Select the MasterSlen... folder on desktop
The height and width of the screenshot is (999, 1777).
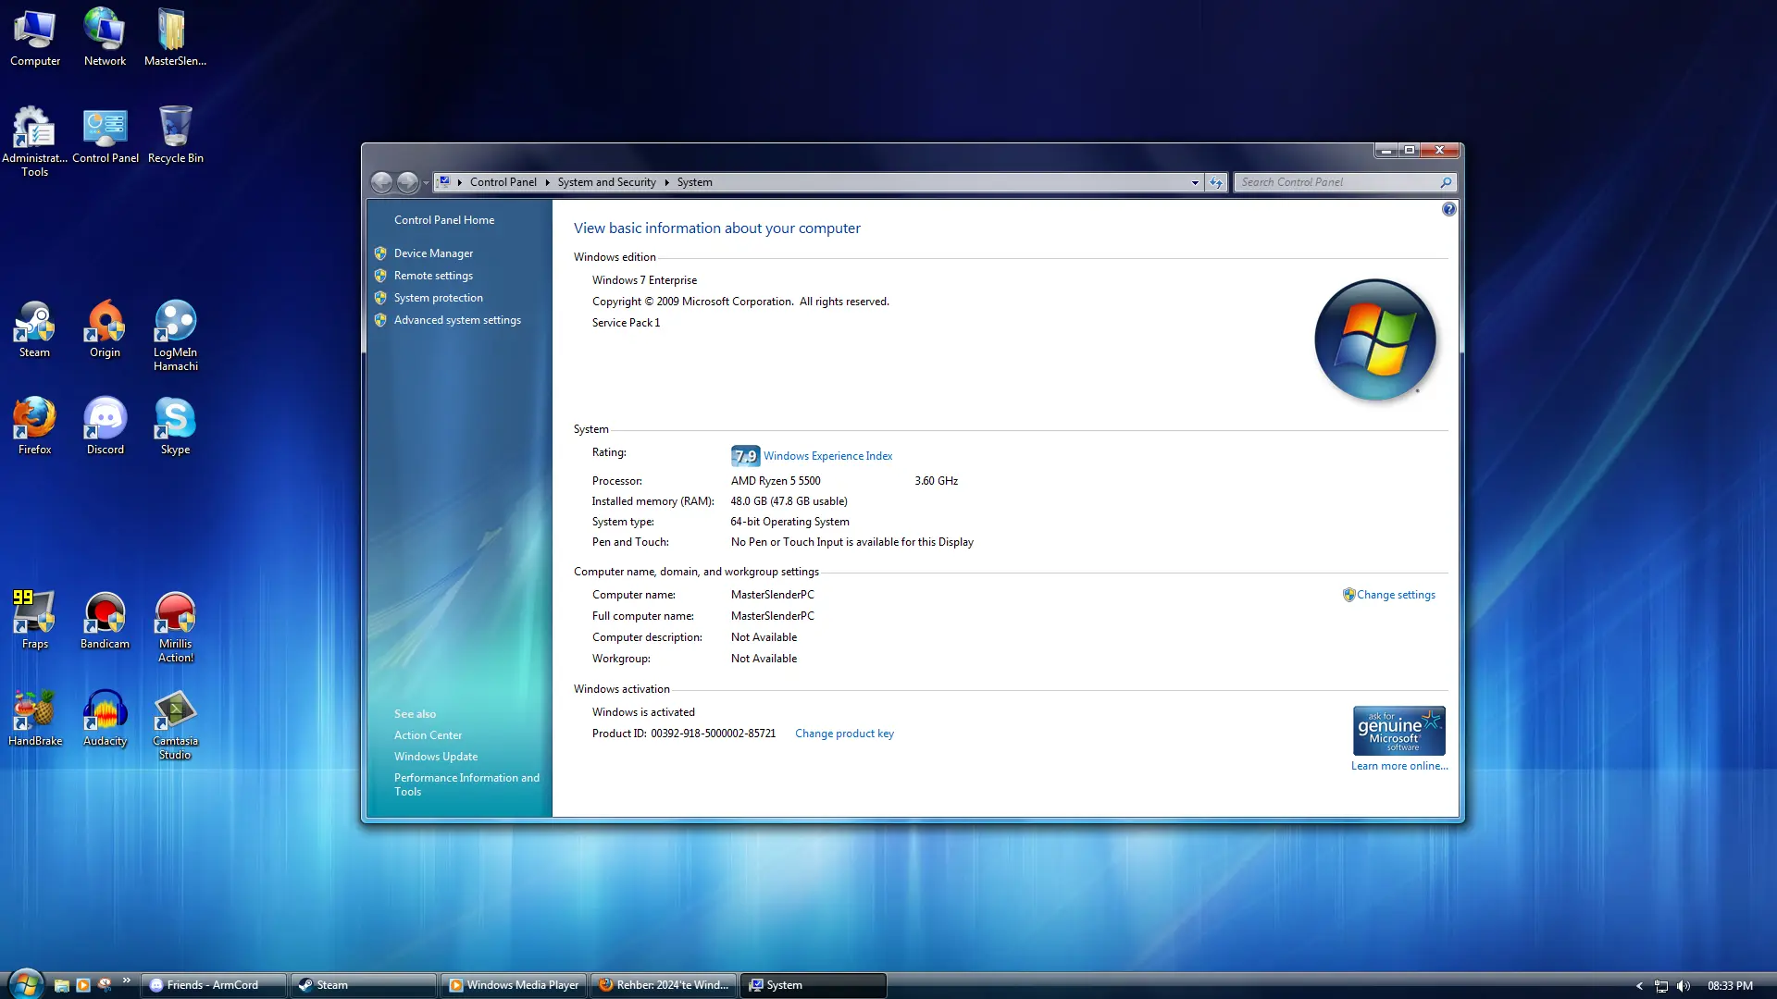point(175,39)
